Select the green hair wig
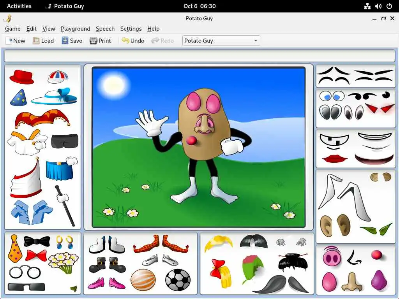Viewport: 399px width, 299px height. point(252,269)
